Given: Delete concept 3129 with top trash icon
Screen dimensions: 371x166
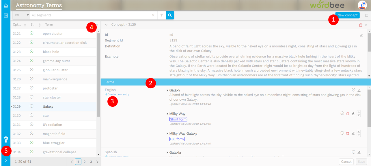Looking at the screenshot, I should tap(360, 25).
